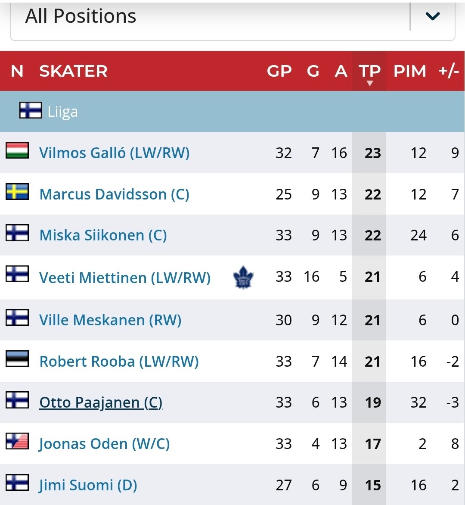The image size is (465, 505).
Task: Click the Hungarian flag beside Vilmos Galló
Action: coord(17,150)
